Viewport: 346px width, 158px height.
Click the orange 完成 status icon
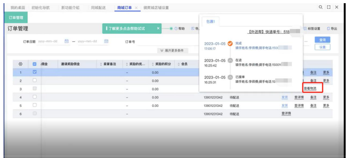coord(230,44)
